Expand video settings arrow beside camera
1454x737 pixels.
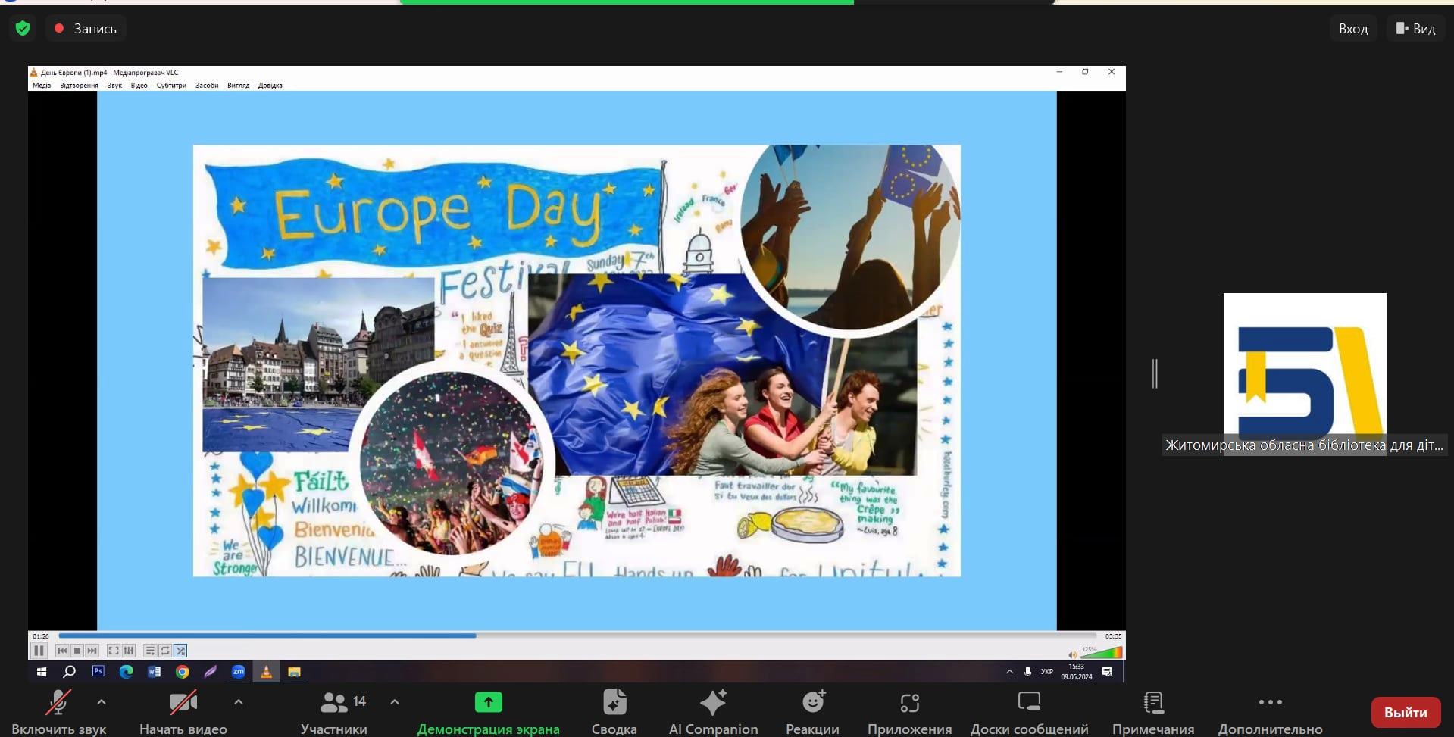pos(239,702)
